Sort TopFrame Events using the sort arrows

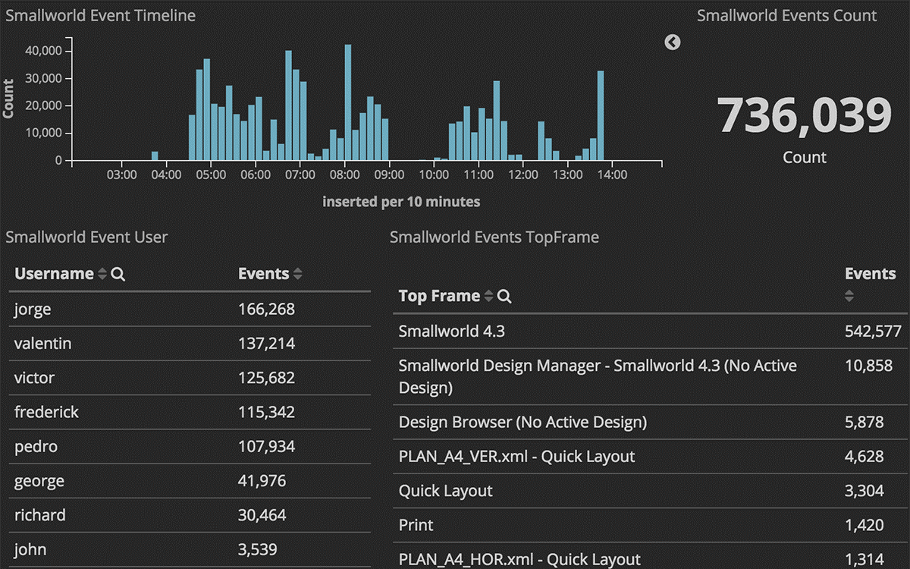[x=849, y=296]
